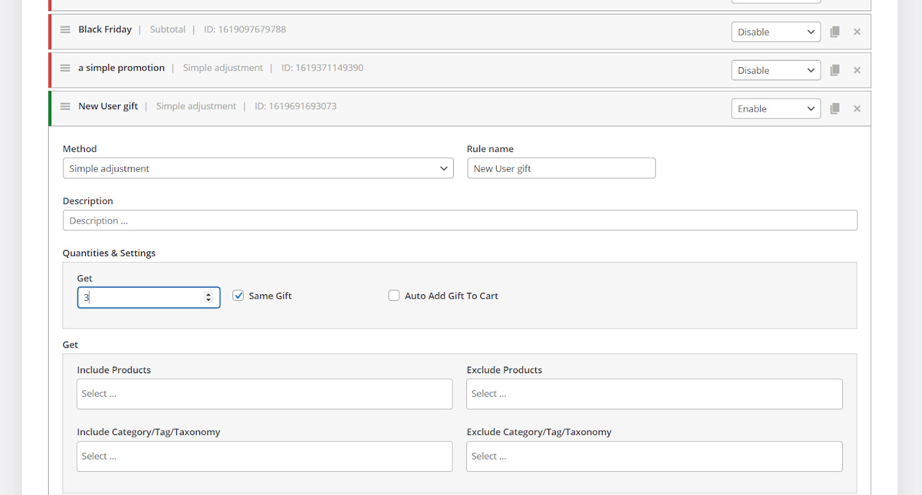Open status dropdown for a simple promotion
Screen dimensions: 922x495
tap(775, 70)
